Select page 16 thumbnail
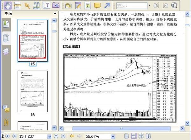Image resolution: width=191 pixels, height=140 pixels. point(33,91)
